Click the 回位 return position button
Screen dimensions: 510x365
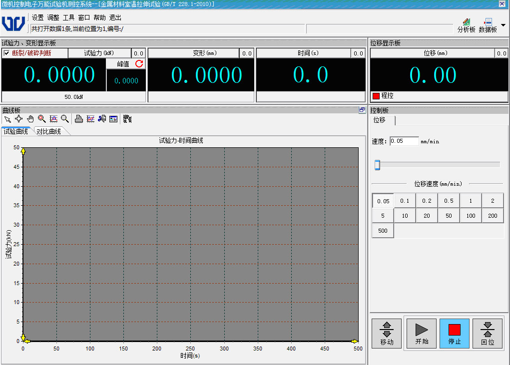pyautogui.click(x=488, y=334)
